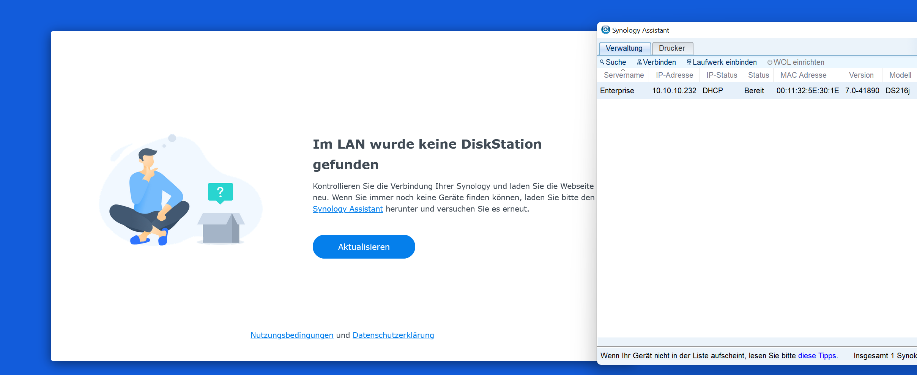Open the Synology Assistant download link
Image resolution: width=917 pixels, height=375 pixels.
pos(348,209)
